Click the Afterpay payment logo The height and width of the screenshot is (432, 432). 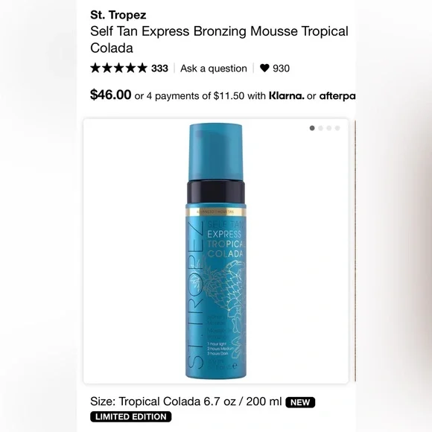pyautogui.click(x=337, y=96)
